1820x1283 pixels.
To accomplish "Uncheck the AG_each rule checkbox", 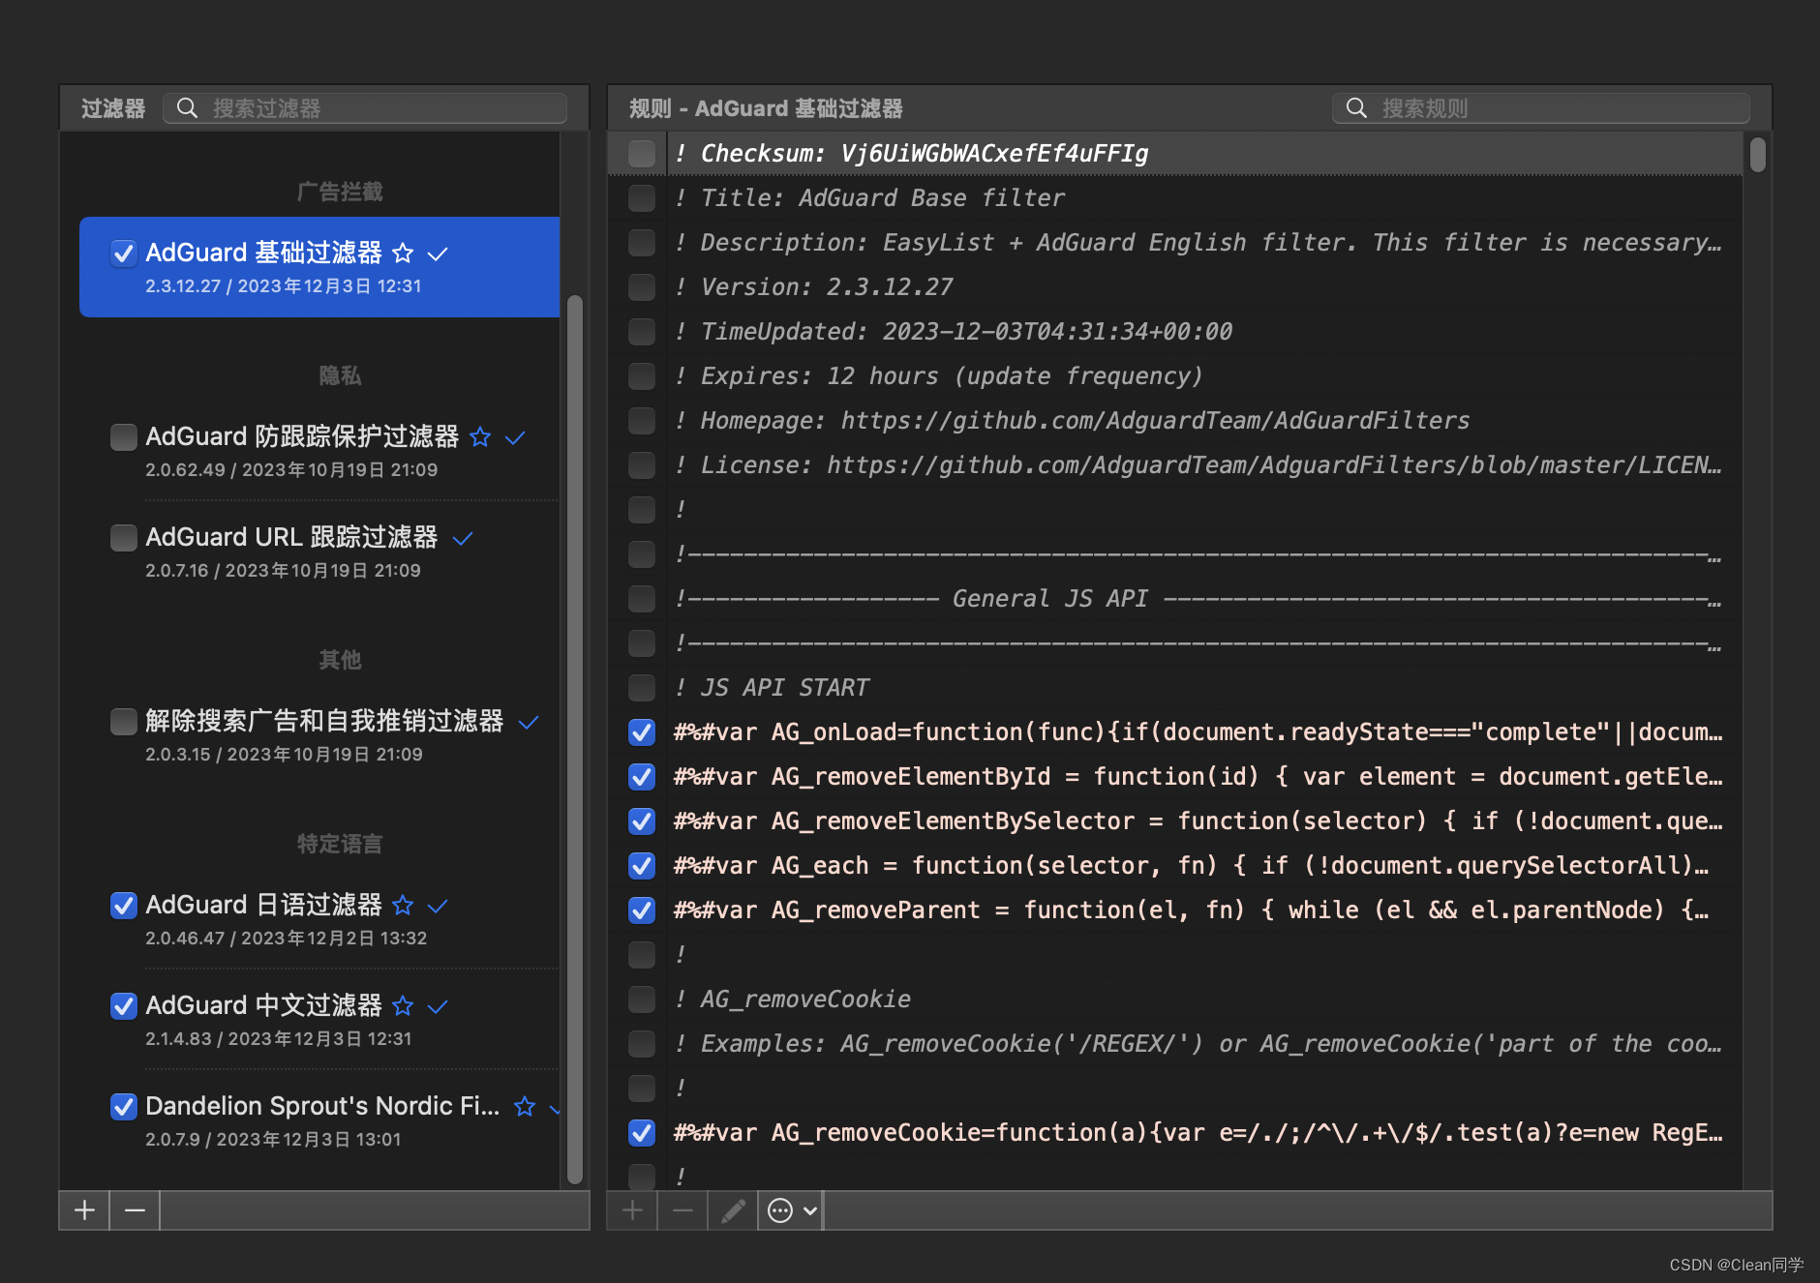I will point(642,866).
